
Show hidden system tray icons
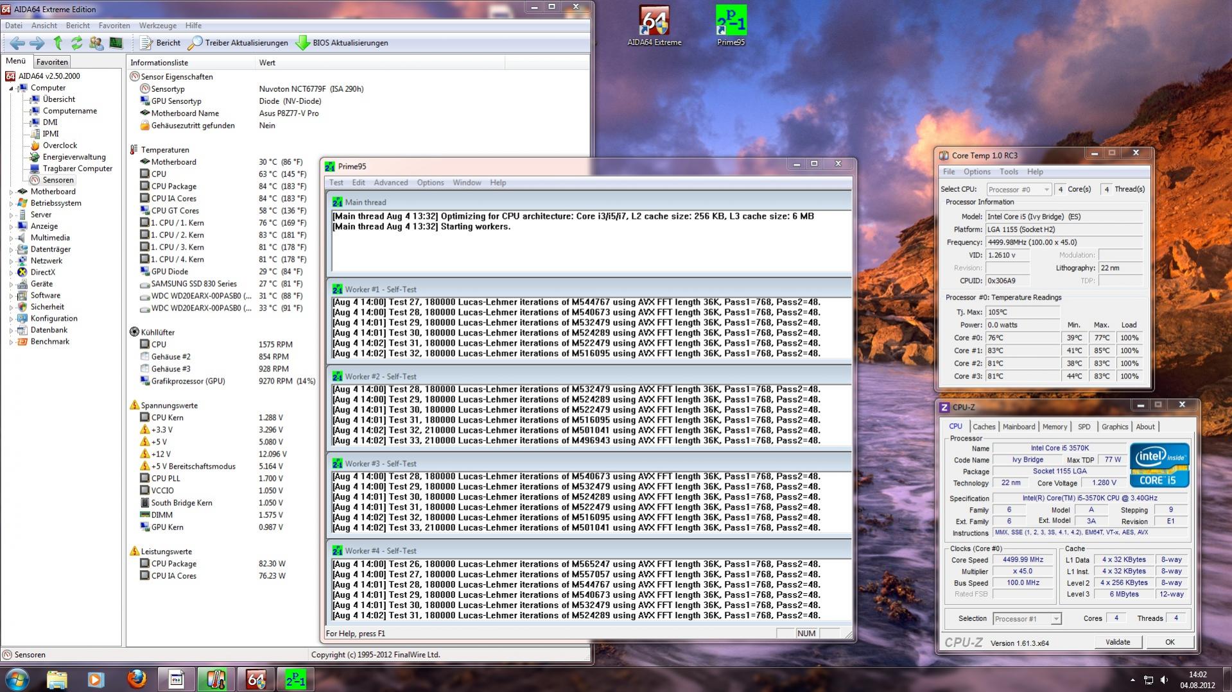pos(1132,680)
